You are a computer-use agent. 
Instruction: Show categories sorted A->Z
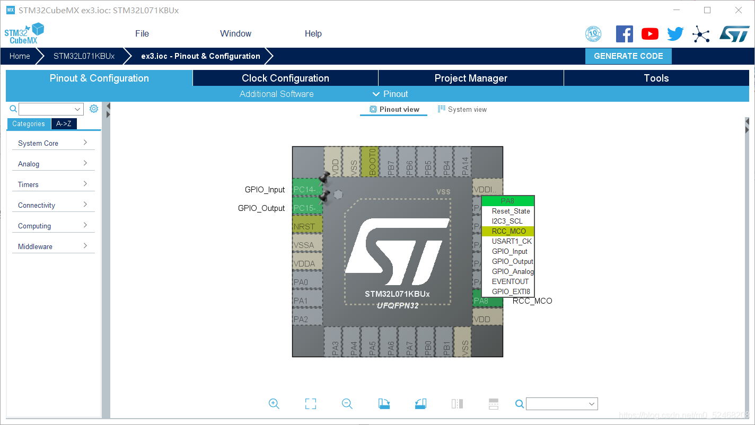(x=64, y=123)
